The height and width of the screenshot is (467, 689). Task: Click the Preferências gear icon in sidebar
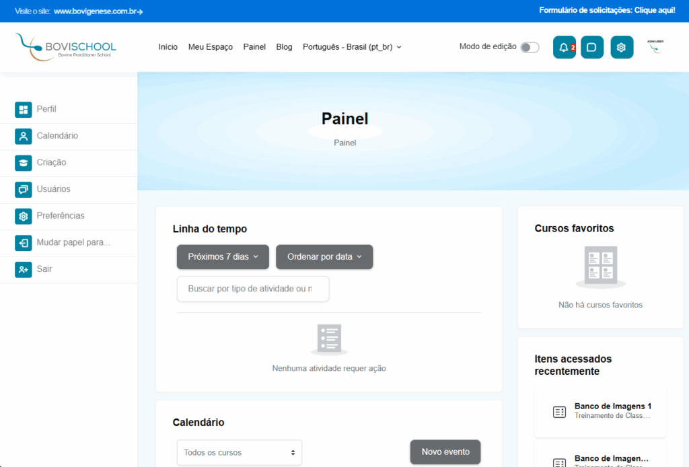click(x=24, y=216)
